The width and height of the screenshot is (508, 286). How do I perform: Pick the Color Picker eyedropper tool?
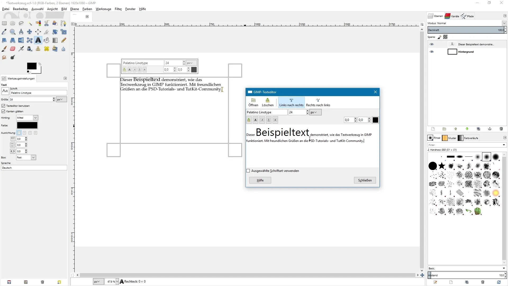point(4,32)
